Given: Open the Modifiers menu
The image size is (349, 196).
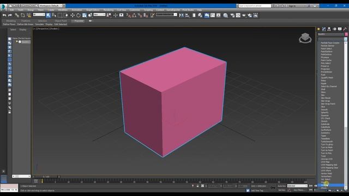Looking at the screenshot, I should (63, 10).
